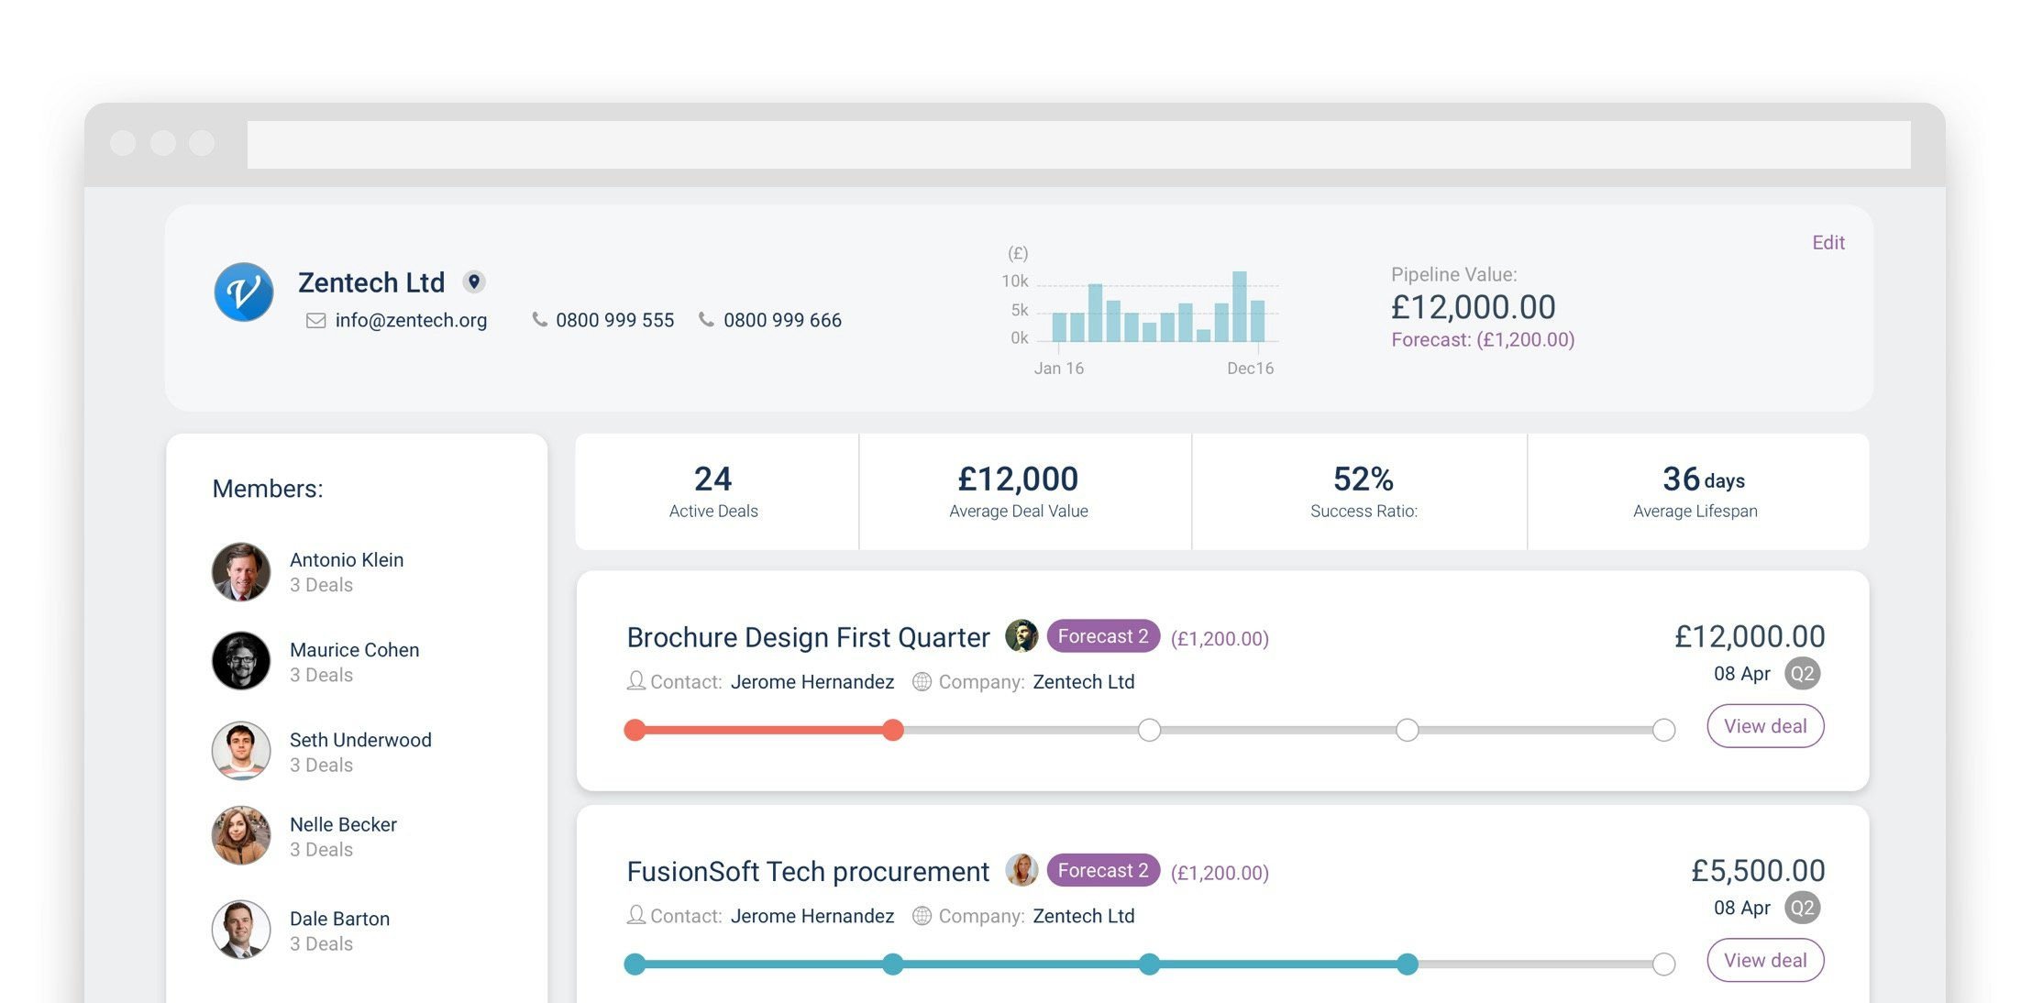Click the Q2 badge on Brochure Design deal
This screenshot has height=1003, width=2032.
[x=1802, y=674]
